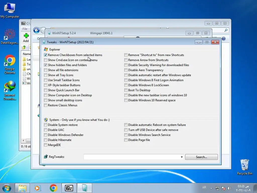Enable Show Cmd.exe Icon on context menu
This screenshot has height=193, width=257.
tap(46, 60)
